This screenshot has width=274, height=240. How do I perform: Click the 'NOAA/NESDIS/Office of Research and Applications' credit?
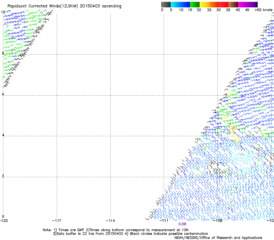[x=218, y=238]
